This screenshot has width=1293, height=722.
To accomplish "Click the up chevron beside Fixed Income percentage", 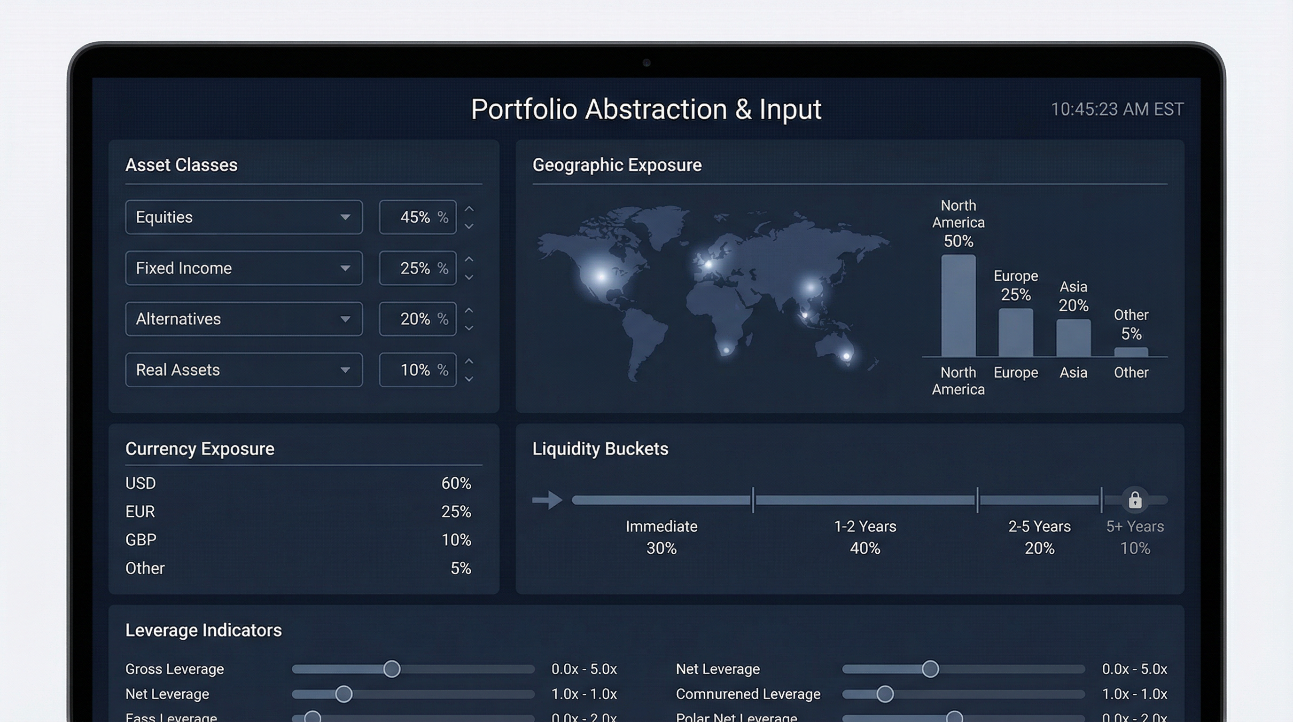I will (x=469, y=260).
